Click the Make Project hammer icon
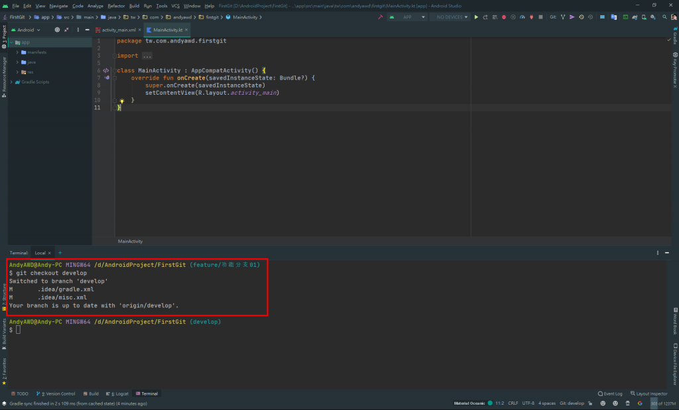Image resolution: width=679 pixels, height=410 pixels. [x=380, y=17]
